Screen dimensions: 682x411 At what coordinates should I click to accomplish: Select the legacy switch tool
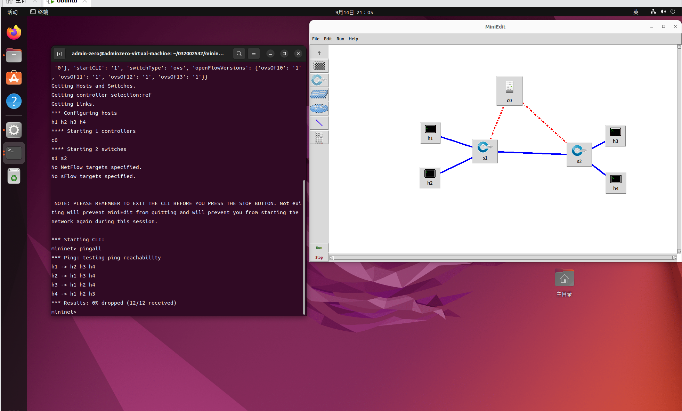click(x=319, y=94)
